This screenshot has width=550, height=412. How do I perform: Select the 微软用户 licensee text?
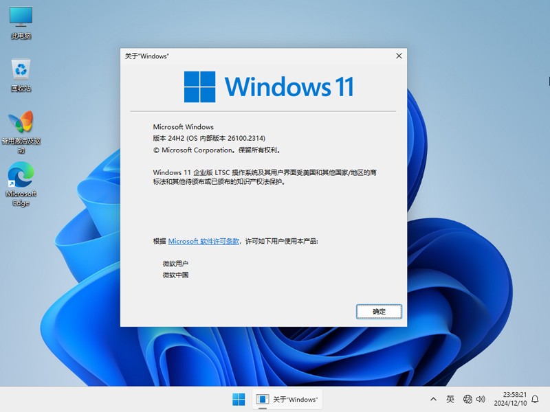click(175, 264)
